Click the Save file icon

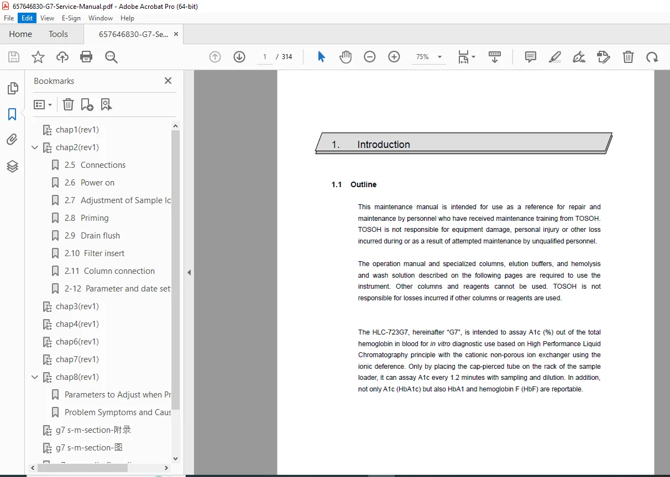click(x=14, y=57)
